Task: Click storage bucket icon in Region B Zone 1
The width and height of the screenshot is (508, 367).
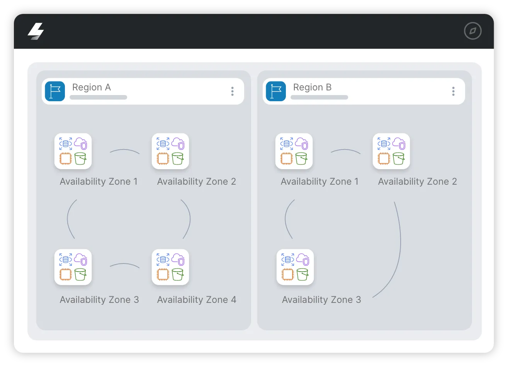Action: click(x=301, y=158)
